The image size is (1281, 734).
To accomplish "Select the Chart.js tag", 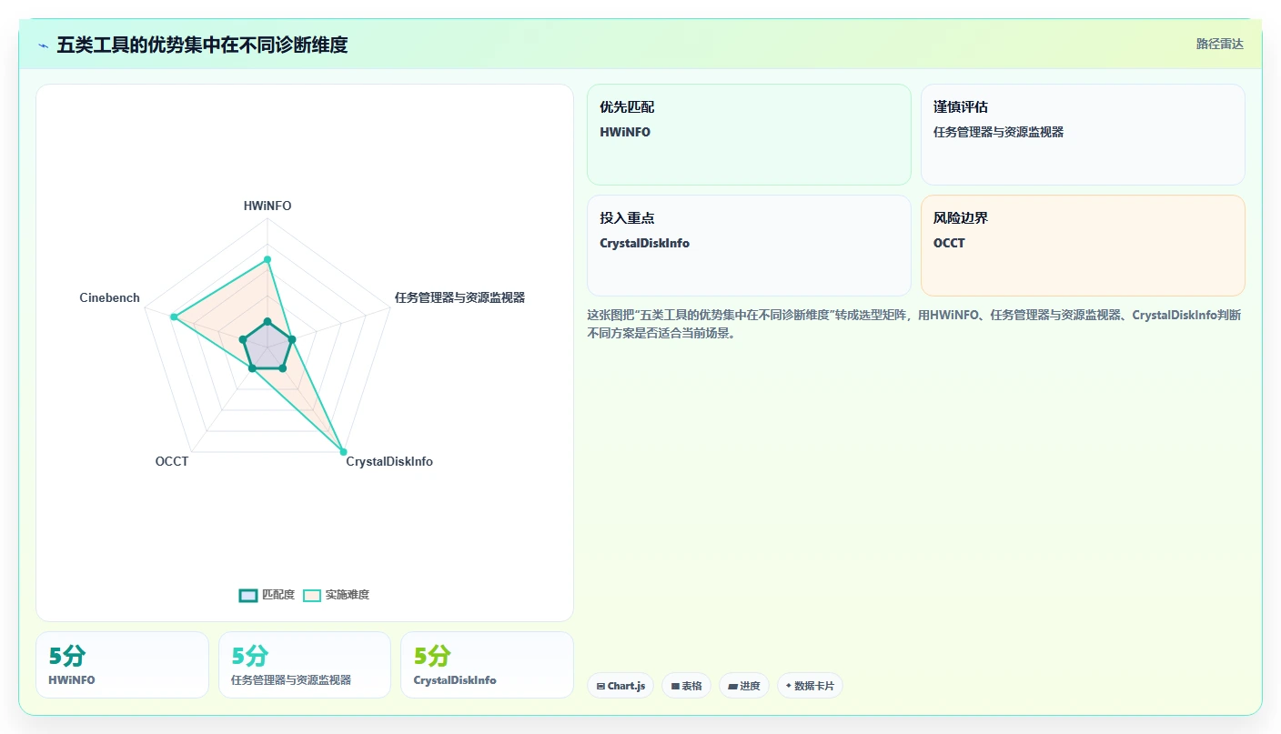I will (x=620, y=686).
